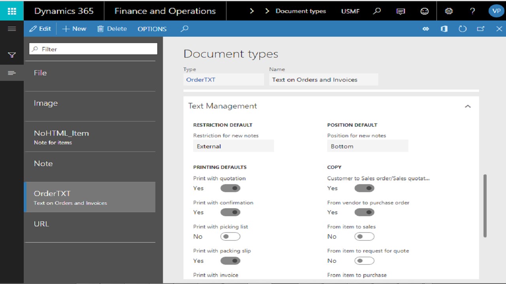Viewport: 506px width, 284px height.
Task: Select NoHTML_Item document type in list
Action: 90,136
